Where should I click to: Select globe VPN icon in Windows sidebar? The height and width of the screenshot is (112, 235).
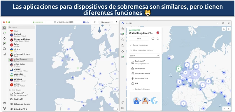point(122,34)
